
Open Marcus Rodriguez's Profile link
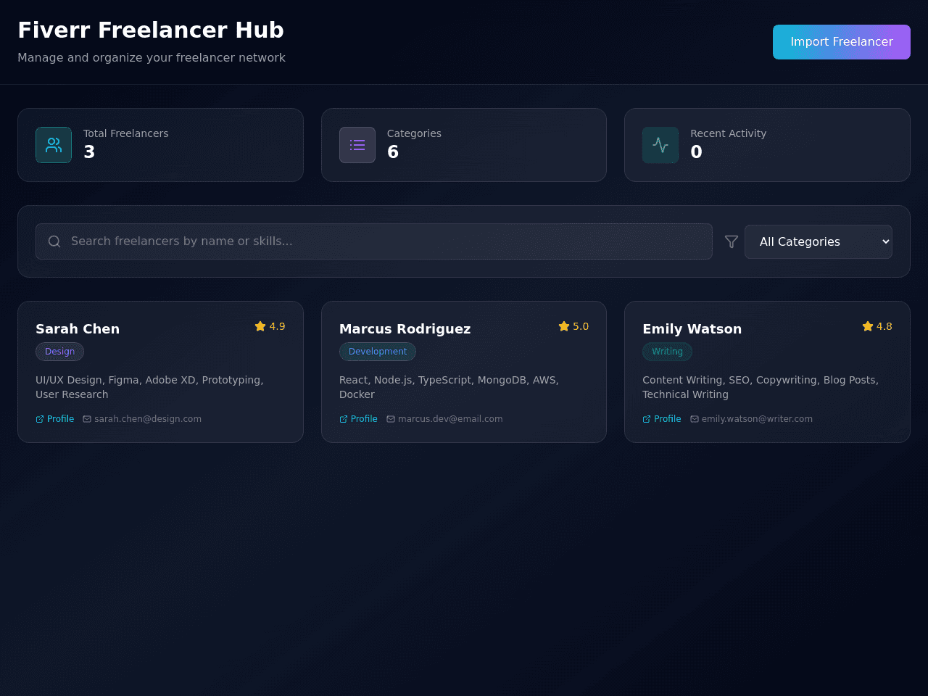[358, 419]
